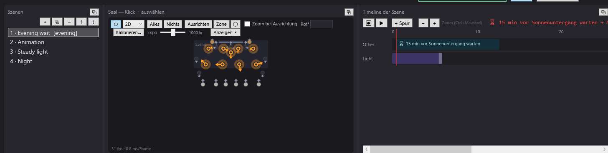The width and height of the screenshot is (608, 153).
Task: Click the Nichts button to deselect all
Action: click(173, 24)
